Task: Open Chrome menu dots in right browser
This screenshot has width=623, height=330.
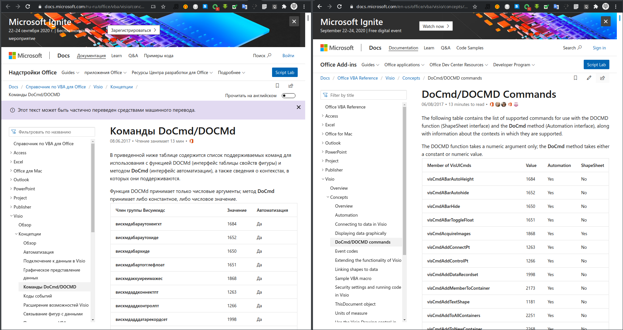Action: (616, 6)
